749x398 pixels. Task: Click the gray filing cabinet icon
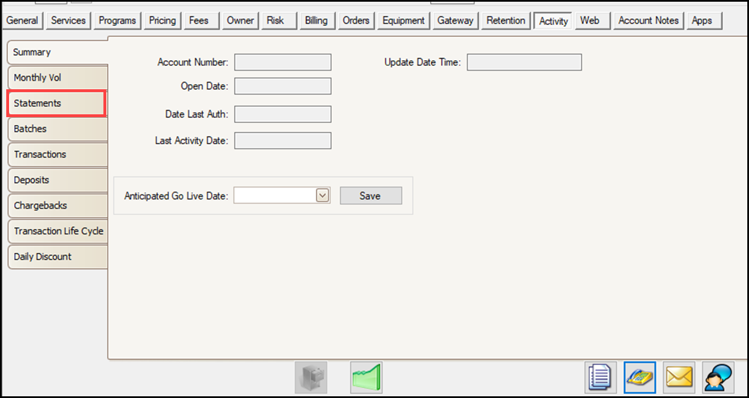[x=311, y=378]
